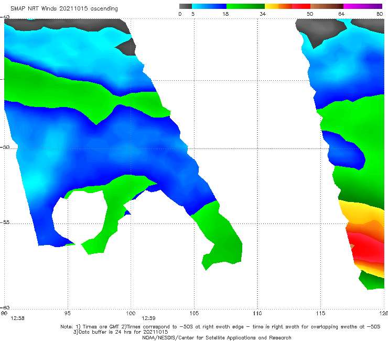Click the longitude label '115'

(x=321, y=314)
